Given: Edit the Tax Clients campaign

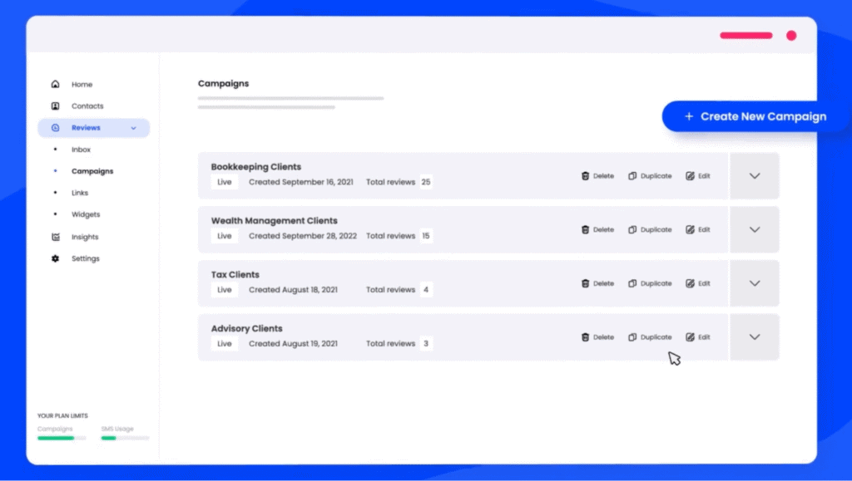Looking at the screenshot, I should [698, 283].
